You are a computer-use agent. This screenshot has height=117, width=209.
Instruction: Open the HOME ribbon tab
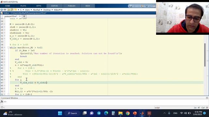(x=8, y=6)
